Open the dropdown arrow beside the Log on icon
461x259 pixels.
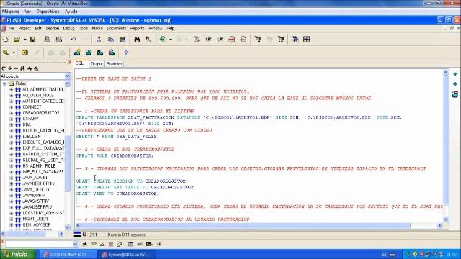click(171, 40)
